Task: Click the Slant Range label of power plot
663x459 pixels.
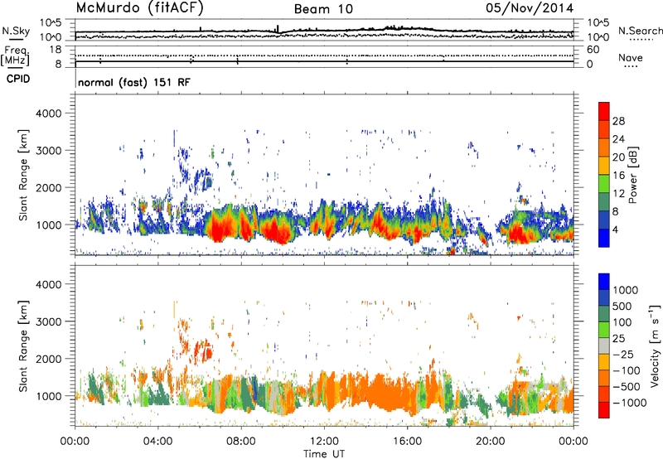Action: (23, 175)
